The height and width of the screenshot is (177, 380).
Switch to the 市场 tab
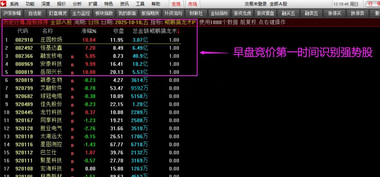193,4
